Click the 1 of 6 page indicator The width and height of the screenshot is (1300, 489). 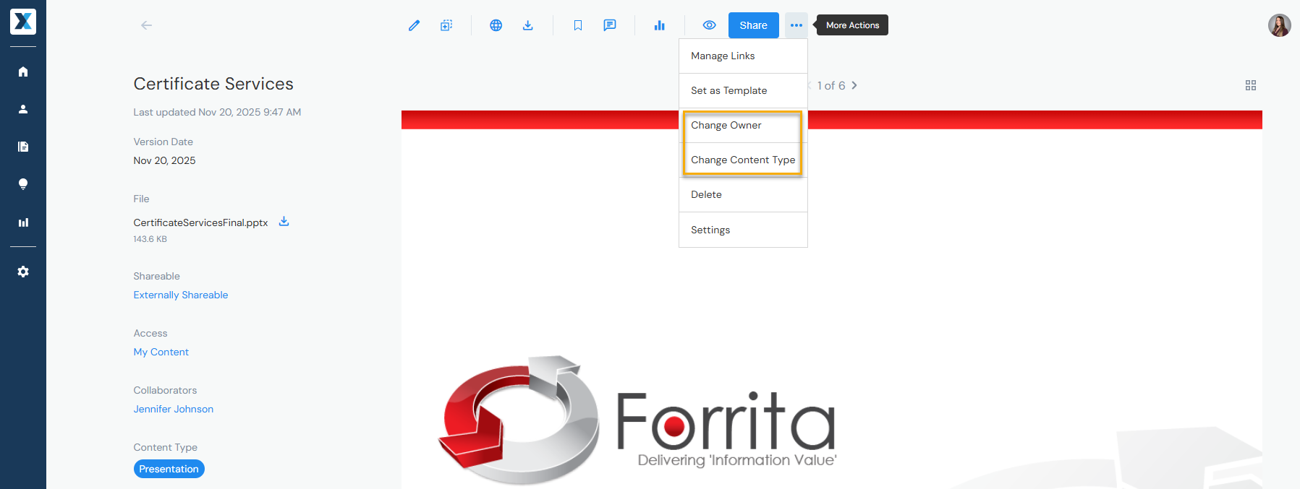[831, 85]
